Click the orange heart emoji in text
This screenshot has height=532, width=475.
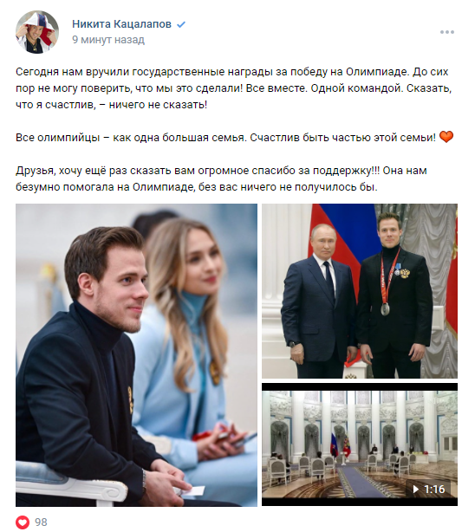(x=446, y=137)
